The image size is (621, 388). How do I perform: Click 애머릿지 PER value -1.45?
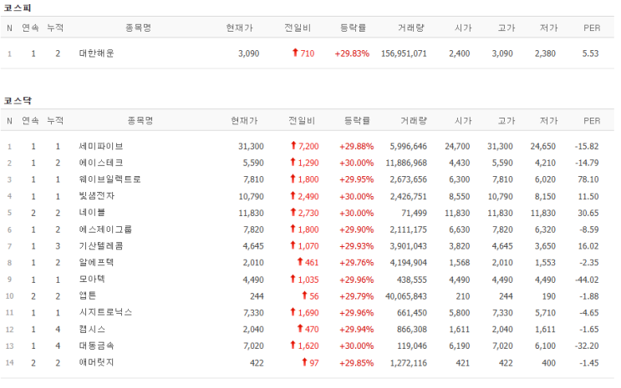tap(589, 363)
